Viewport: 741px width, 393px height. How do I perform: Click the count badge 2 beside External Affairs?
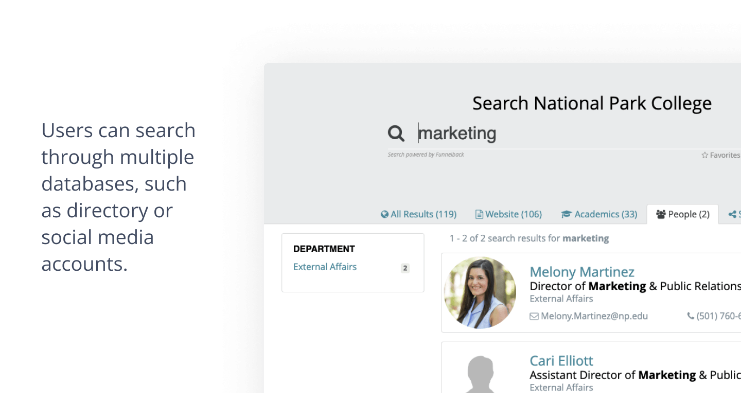pyautogui.click(x=405, y=268)
